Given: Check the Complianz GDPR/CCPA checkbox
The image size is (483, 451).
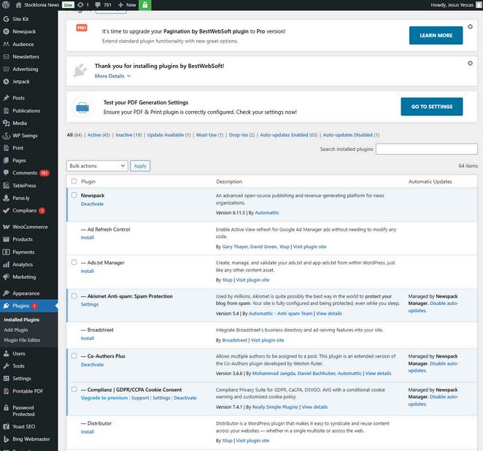Looking at the screenshot, I should 74,390.
